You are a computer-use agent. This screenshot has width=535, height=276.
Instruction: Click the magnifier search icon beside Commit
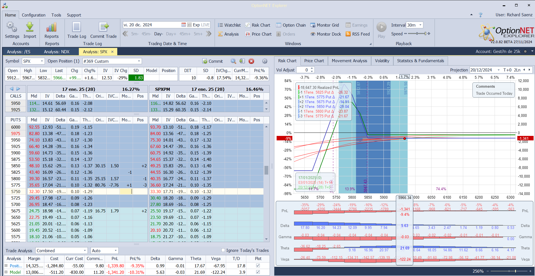click(233, 61)
